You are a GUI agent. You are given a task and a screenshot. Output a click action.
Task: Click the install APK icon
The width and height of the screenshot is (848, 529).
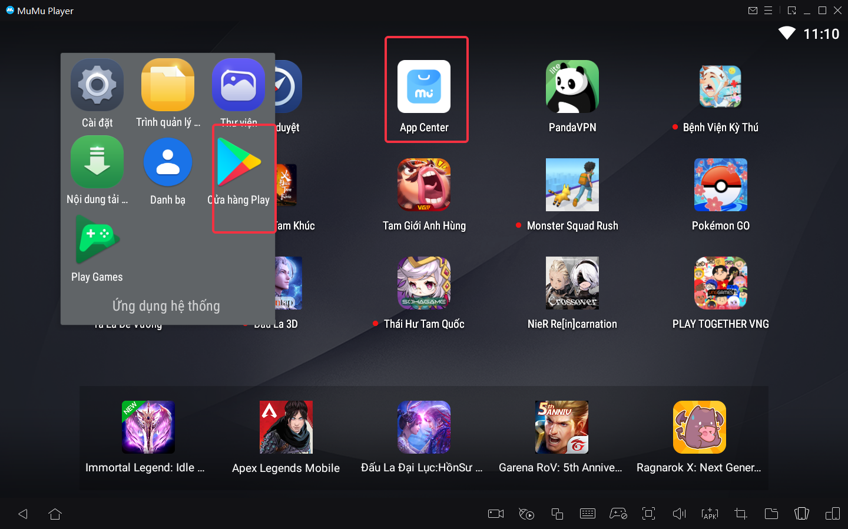click(x=710, y=514)
